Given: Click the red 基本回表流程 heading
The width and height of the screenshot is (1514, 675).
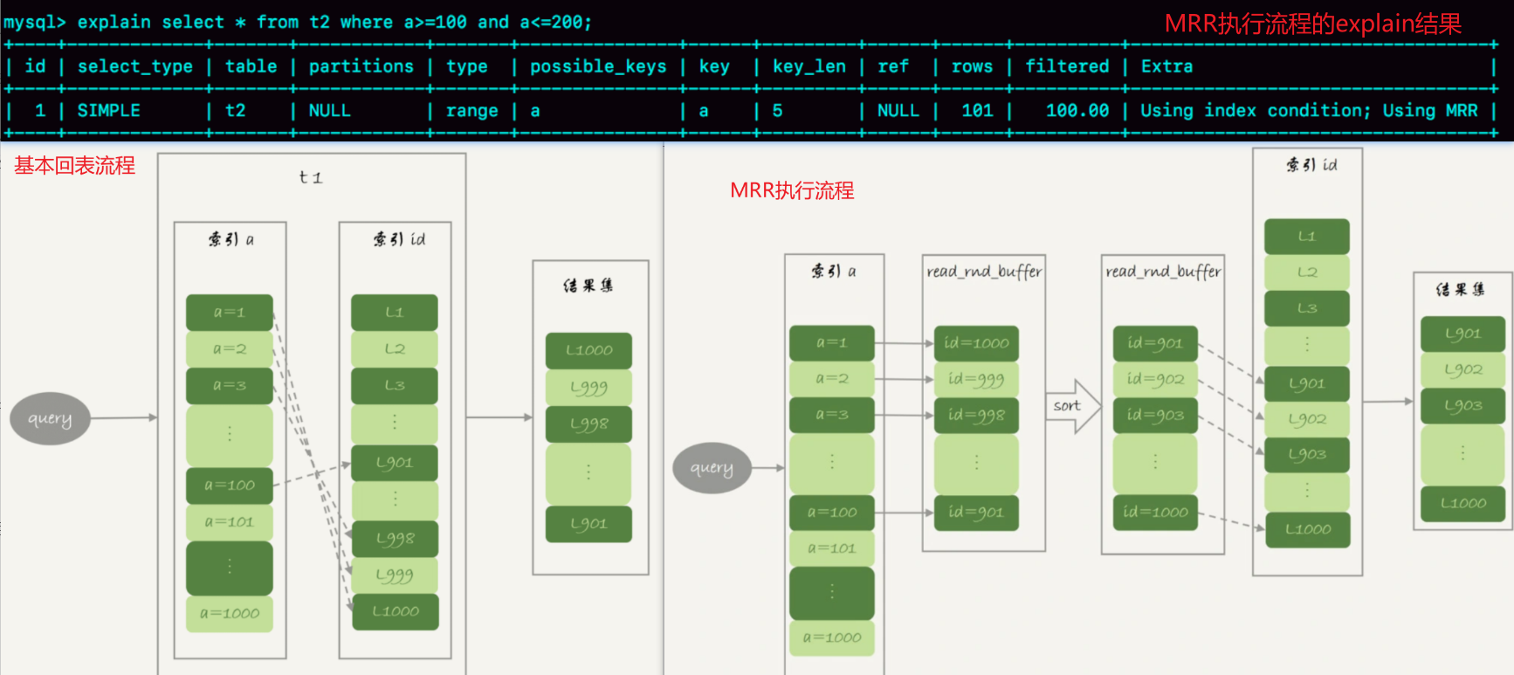Looking at the screenshot, I should (75, 165).
